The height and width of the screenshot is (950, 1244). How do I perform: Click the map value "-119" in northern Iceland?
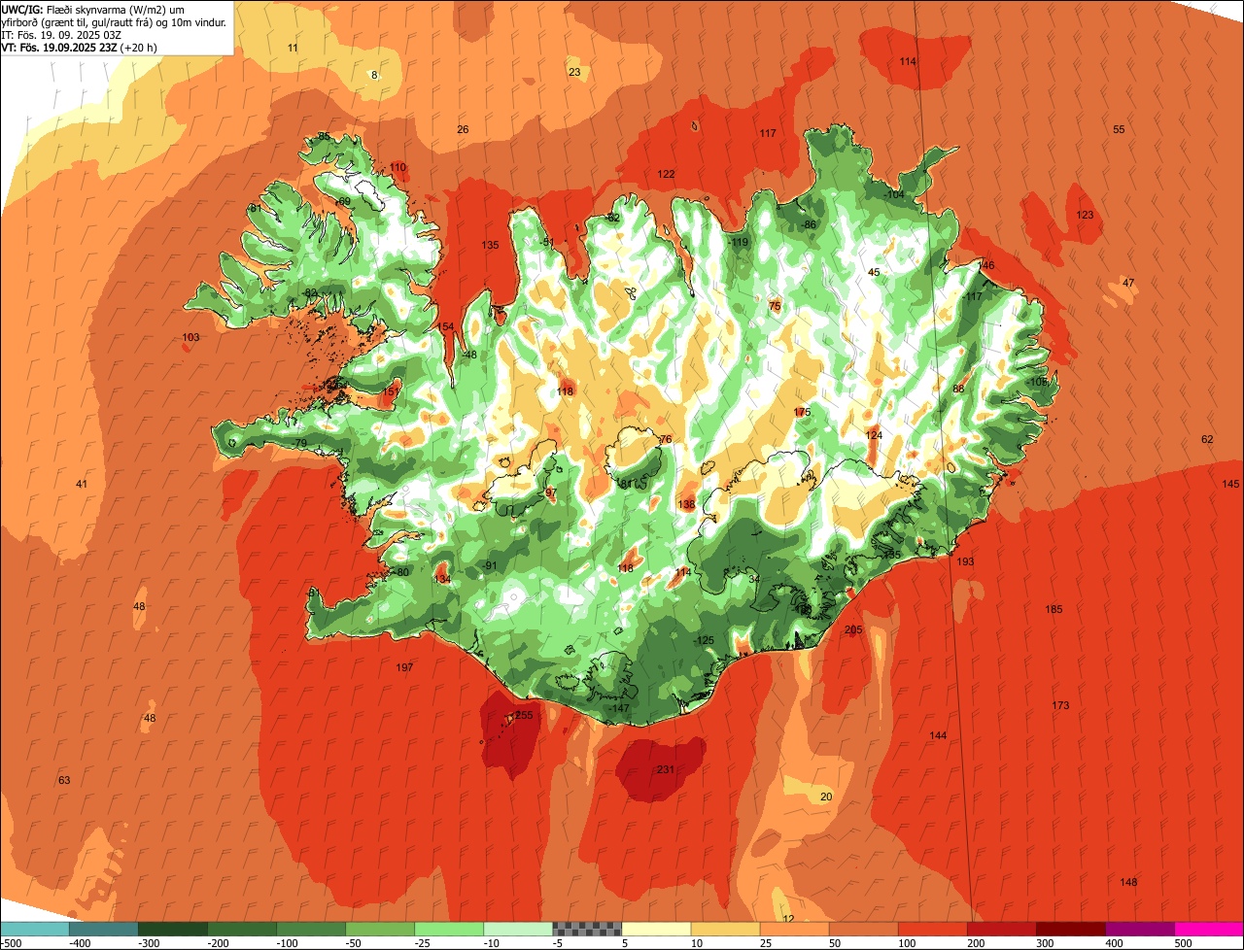tap(738, 242)
